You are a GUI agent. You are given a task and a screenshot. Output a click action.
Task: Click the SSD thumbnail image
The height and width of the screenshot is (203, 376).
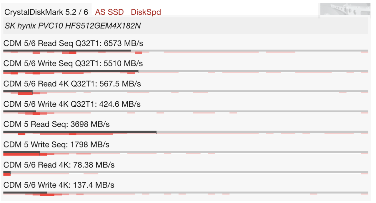point(343,9)
